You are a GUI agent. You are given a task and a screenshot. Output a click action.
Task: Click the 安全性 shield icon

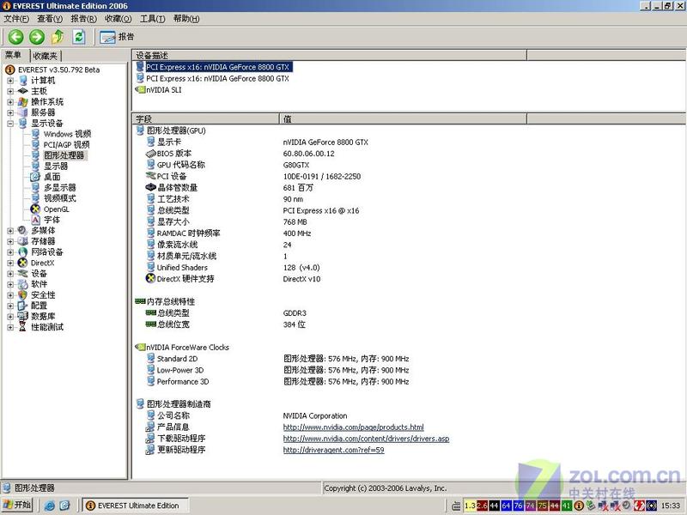coord(23,295)
